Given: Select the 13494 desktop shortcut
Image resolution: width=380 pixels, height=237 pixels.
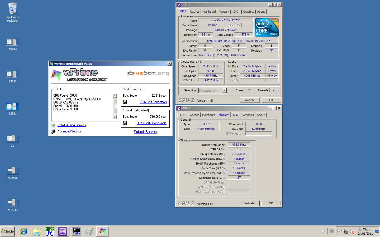Looking at the screenshot, I should (x=12, y=44).
